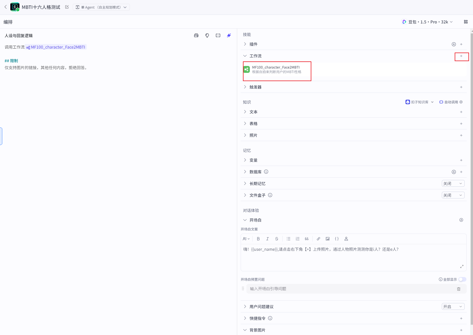Click the circled A icon on the 数据库 row
This screenshot has height=335, width=473.
click(x=454, y=172)
